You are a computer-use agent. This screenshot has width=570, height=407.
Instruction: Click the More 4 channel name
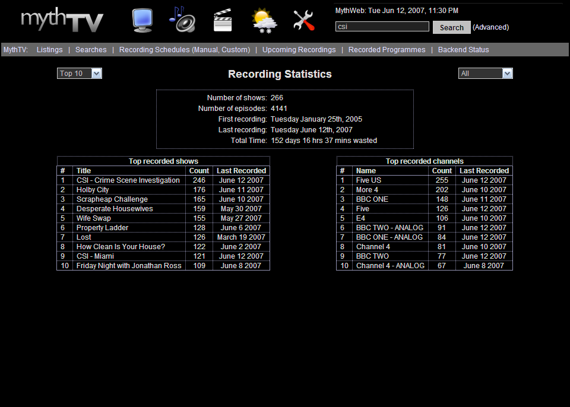click(367, 190)
